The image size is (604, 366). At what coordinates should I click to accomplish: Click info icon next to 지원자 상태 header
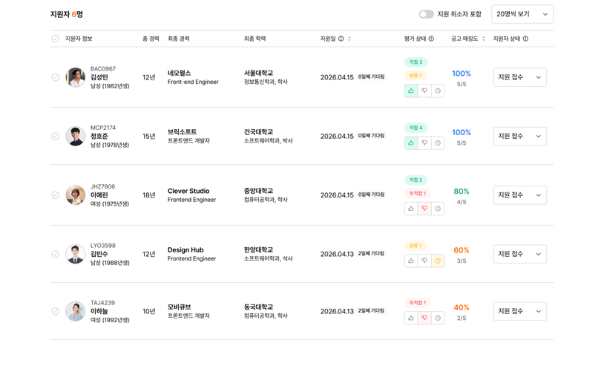pyautogui.click(x=525, y=39)
